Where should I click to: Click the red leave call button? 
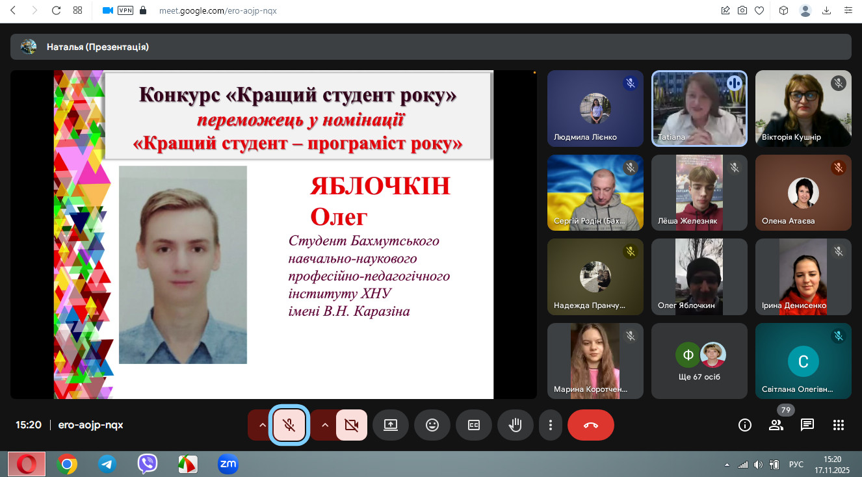pos(590,425)
